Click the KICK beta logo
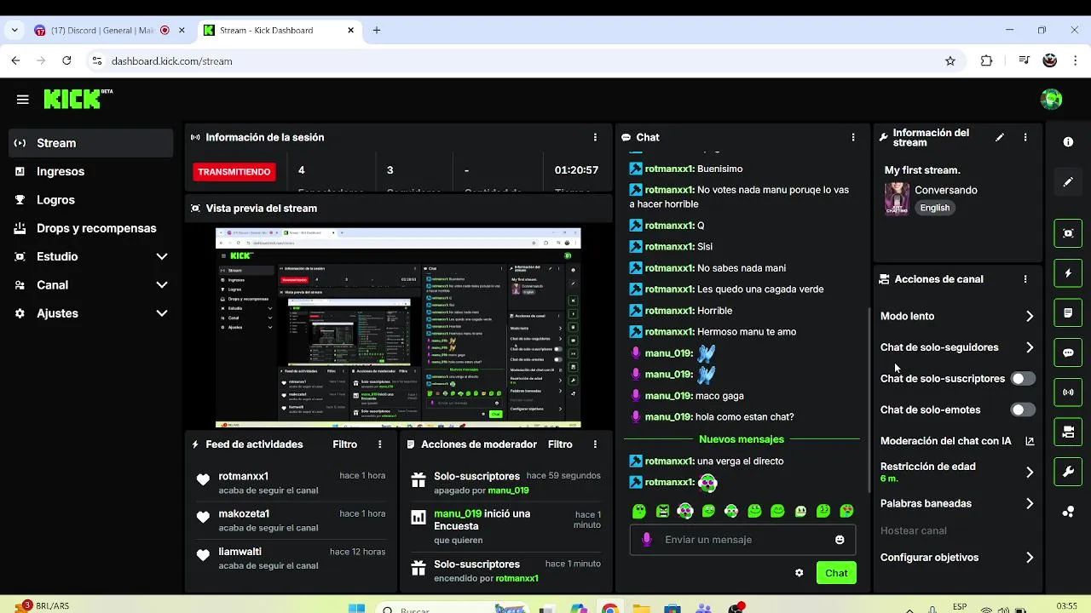 (78, 99)
